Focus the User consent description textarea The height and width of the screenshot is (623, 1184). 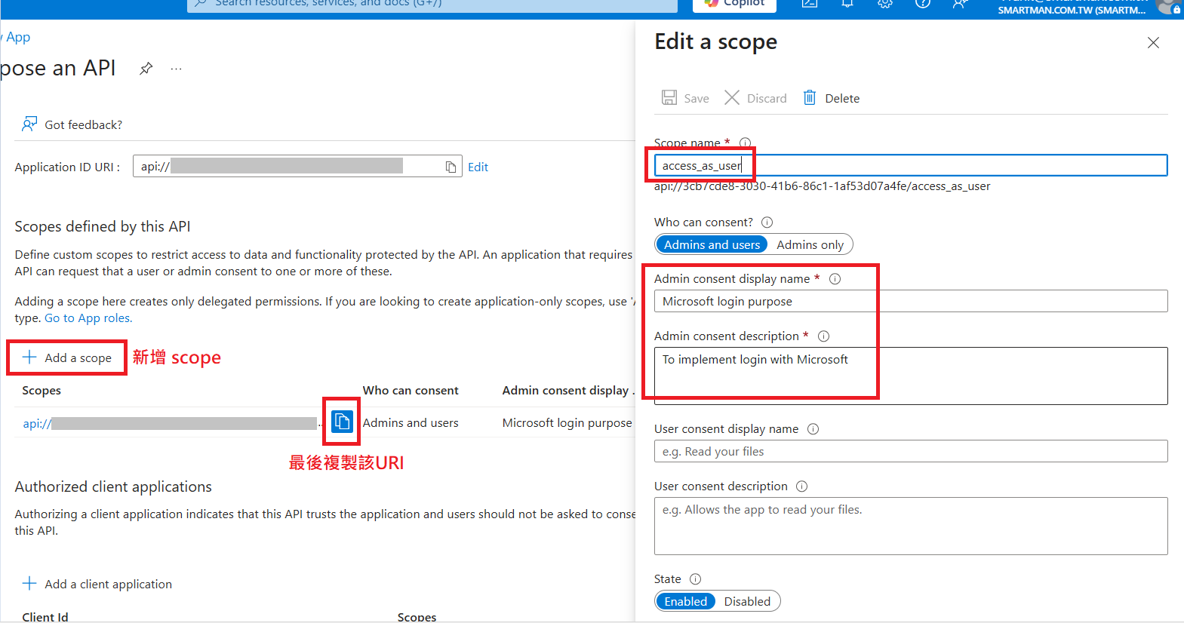[911, 526]
